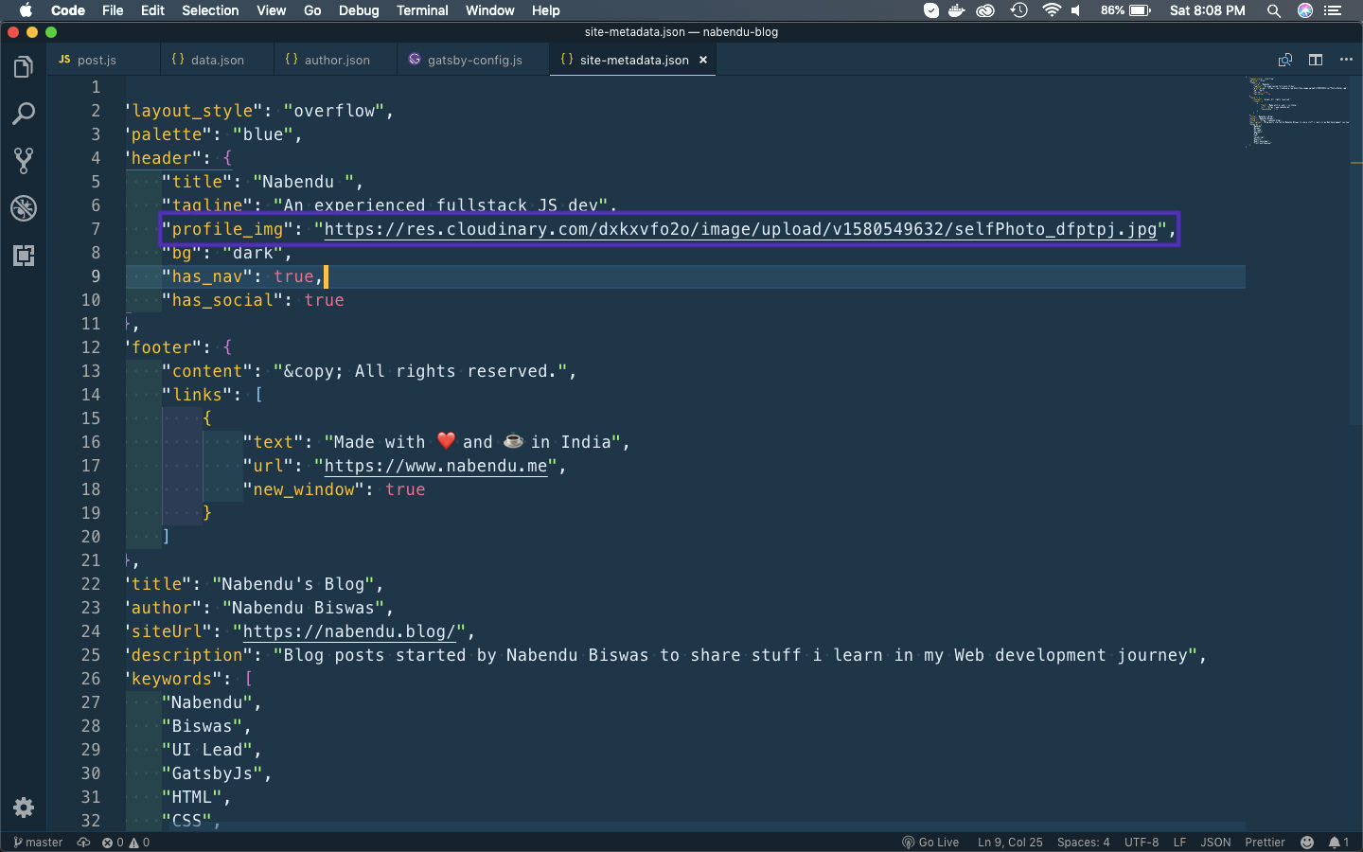
Task: Activate Siri from the menu bar
Action: tap(1305, 10)
